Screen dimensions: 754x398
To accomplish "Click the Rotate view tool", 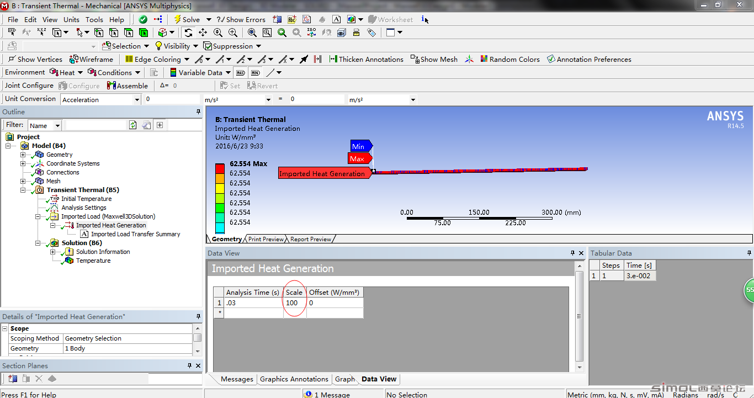I will pos(188,33).
